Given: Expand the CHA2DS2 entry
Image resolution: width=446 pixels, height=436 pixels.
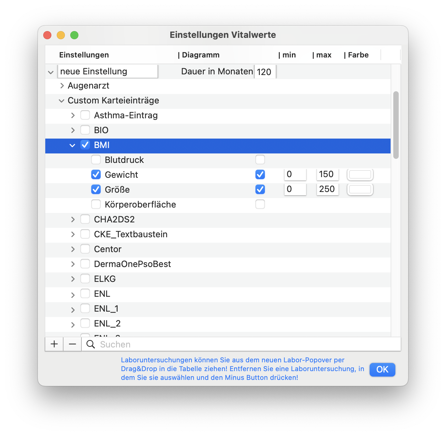Looking at the screenshot, I should click(x=73, y=220).
